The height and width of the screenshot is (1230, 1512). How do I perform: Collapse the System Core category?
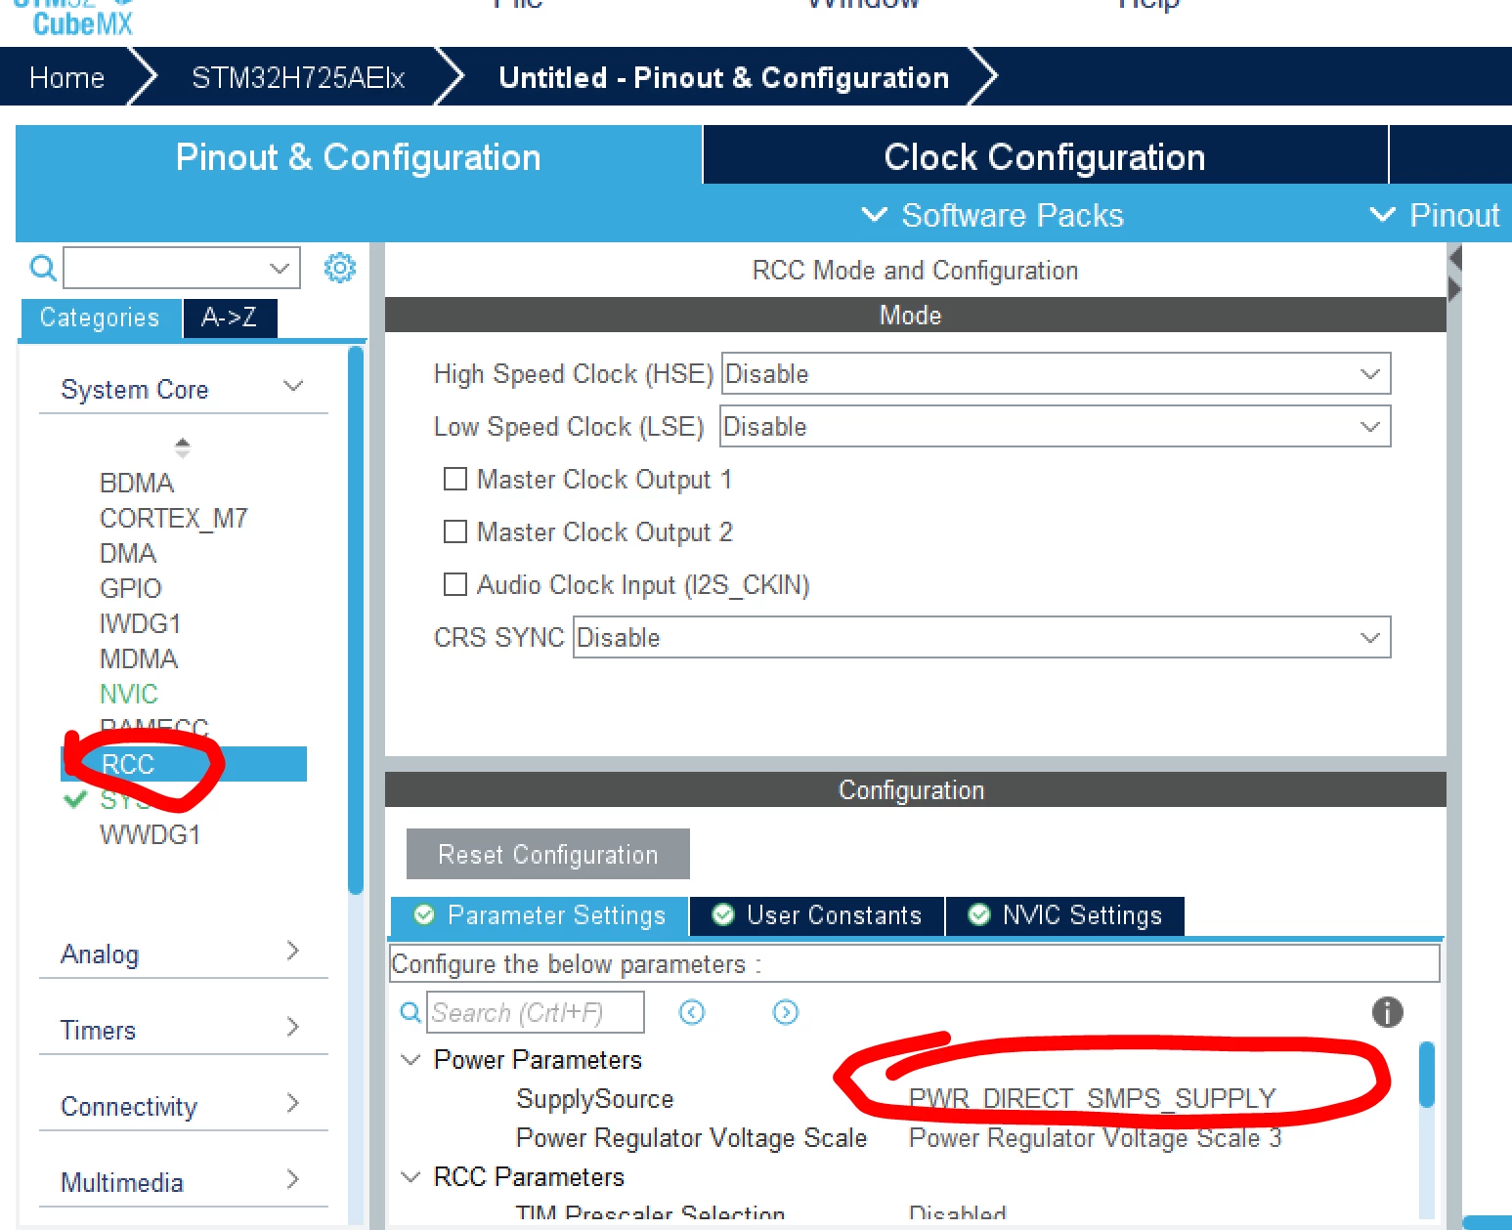(292, 387)
